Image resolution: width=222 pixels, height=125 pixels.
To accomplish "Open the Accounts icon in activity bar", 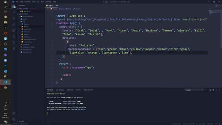I will click(x=14, y=113).
